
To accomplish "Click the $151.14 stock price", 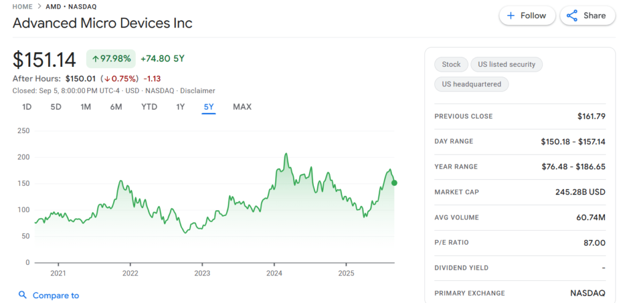I will pyautogui.click(x=44, y=59).
